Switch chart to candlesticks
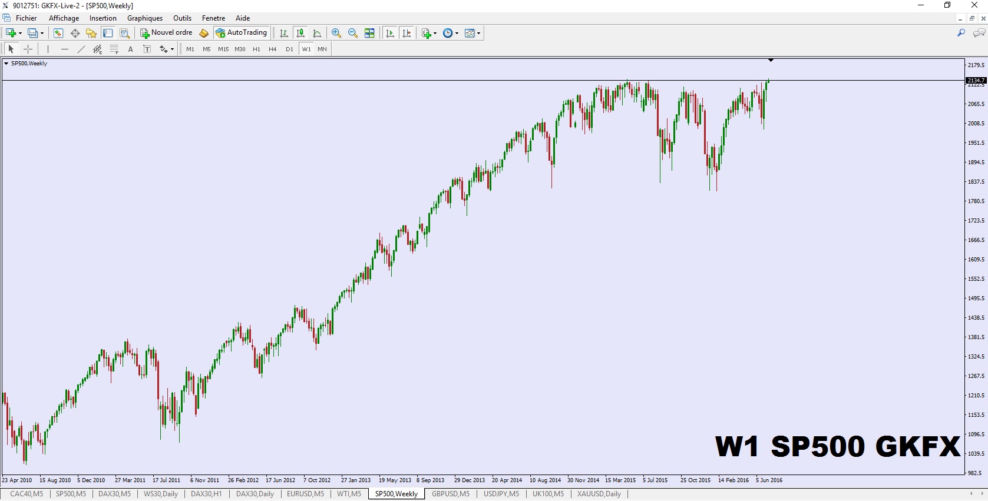 point(300,33)
